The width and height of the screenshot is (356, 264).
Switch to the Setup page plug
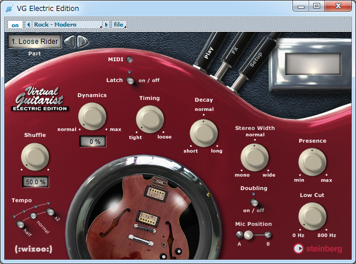pos(255,60)
